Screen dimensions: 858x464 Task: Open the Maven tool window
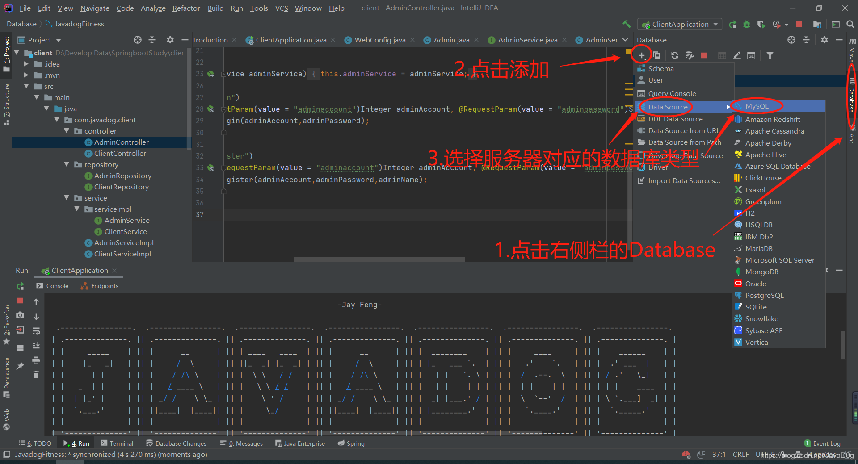click(852, 50)
